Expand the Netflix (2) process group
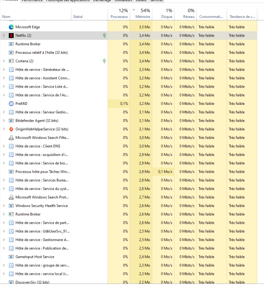Viewport: 264px width, 286px height. [4, 35]
